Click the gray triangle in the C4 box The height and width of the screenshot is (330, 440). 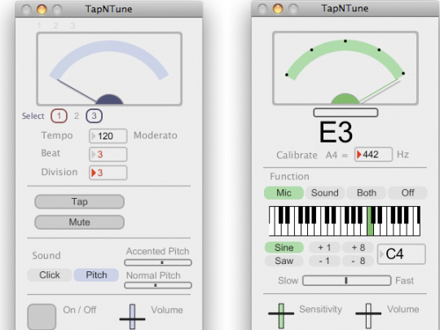click(381, 254)
